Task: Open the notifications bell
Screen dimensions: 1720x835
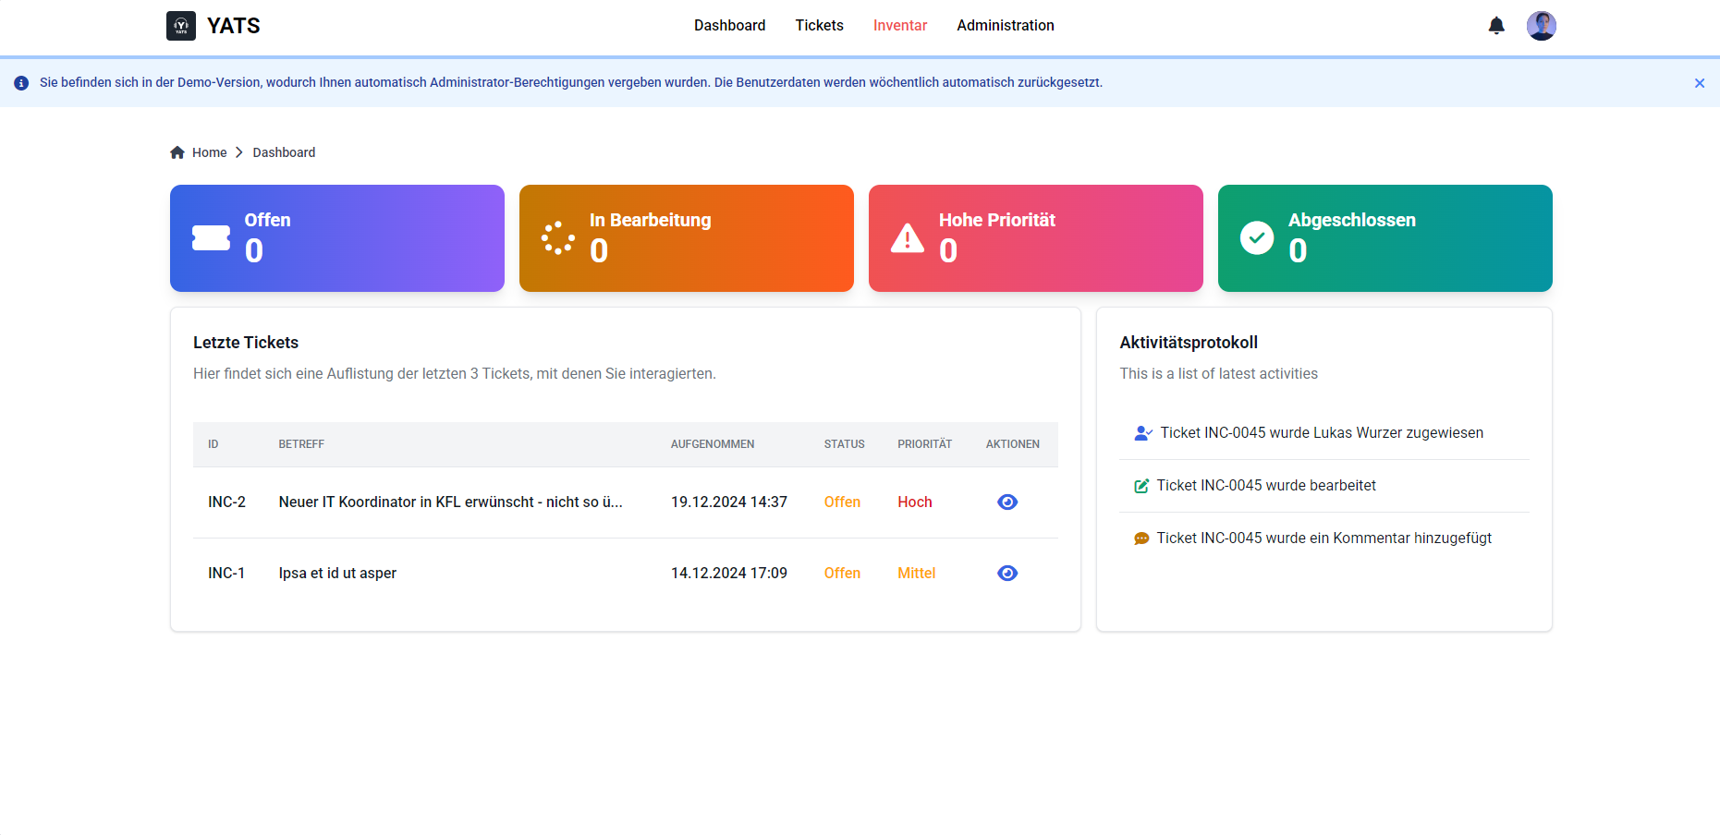Action: click(1496, 26)
